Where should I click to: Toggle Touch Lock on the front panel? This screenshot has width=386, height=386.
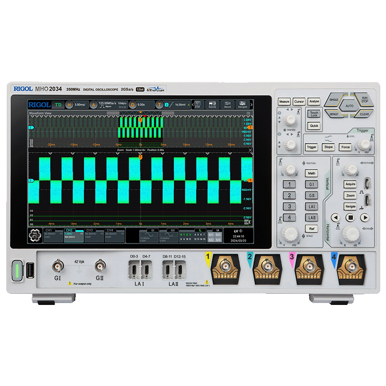point(314,114)
